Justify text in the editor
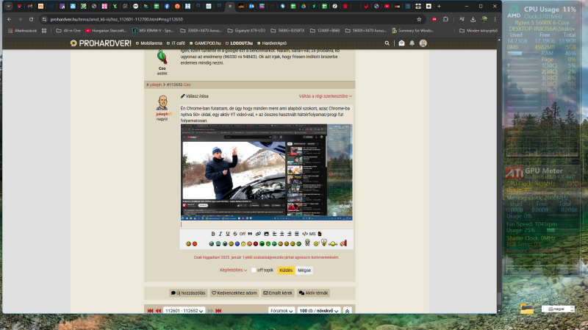The image size is (588, 330). [x=297, y=234]
